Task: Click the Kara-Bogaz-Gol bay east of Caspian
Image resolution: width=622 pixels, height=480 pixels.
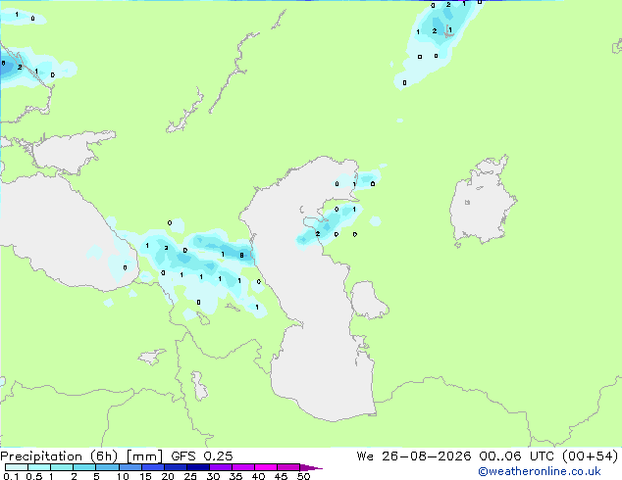Action: 368,300
